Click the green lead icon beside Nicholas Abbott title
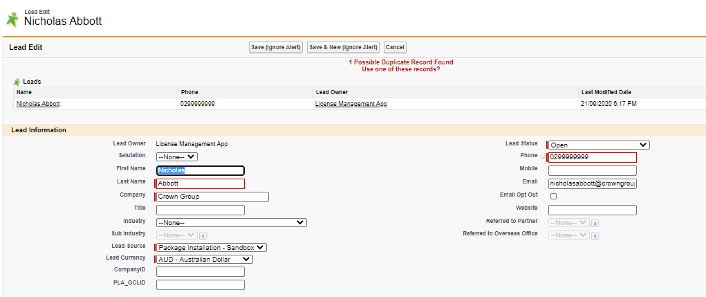The height and width of the screenshot is (297, 706). click(x=12, y=20)
